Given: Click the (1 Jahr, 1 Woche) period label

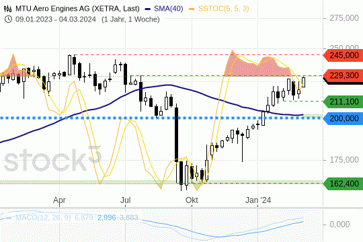Looking at the screenshot, I should pyautogui.click(x=130, y=19).
